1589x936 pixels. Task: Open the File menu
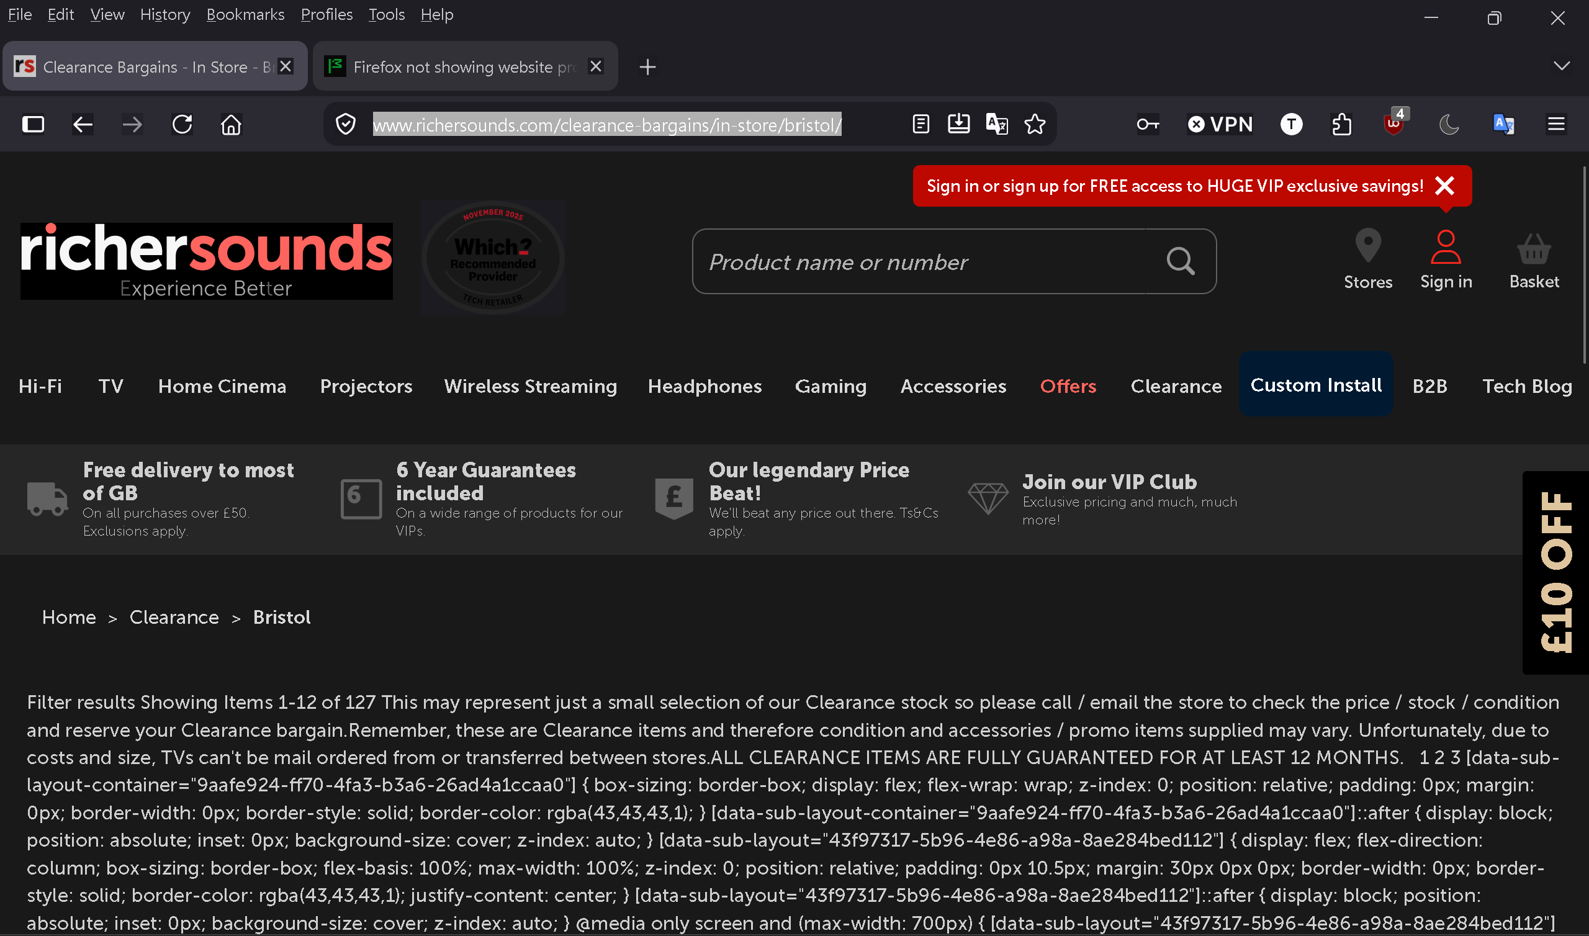point(19,14)
